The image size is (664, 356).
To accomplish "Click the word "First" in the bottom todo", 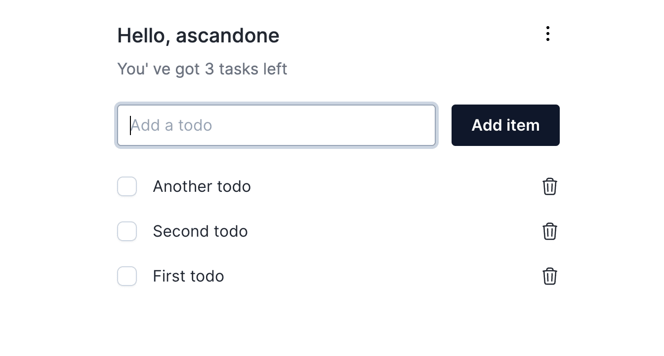I will click(x=167, y=276).
